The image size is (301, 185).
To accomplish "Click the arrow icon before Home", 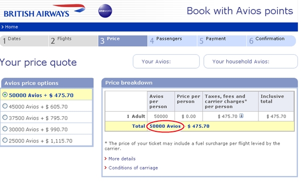I will [3, 27].
